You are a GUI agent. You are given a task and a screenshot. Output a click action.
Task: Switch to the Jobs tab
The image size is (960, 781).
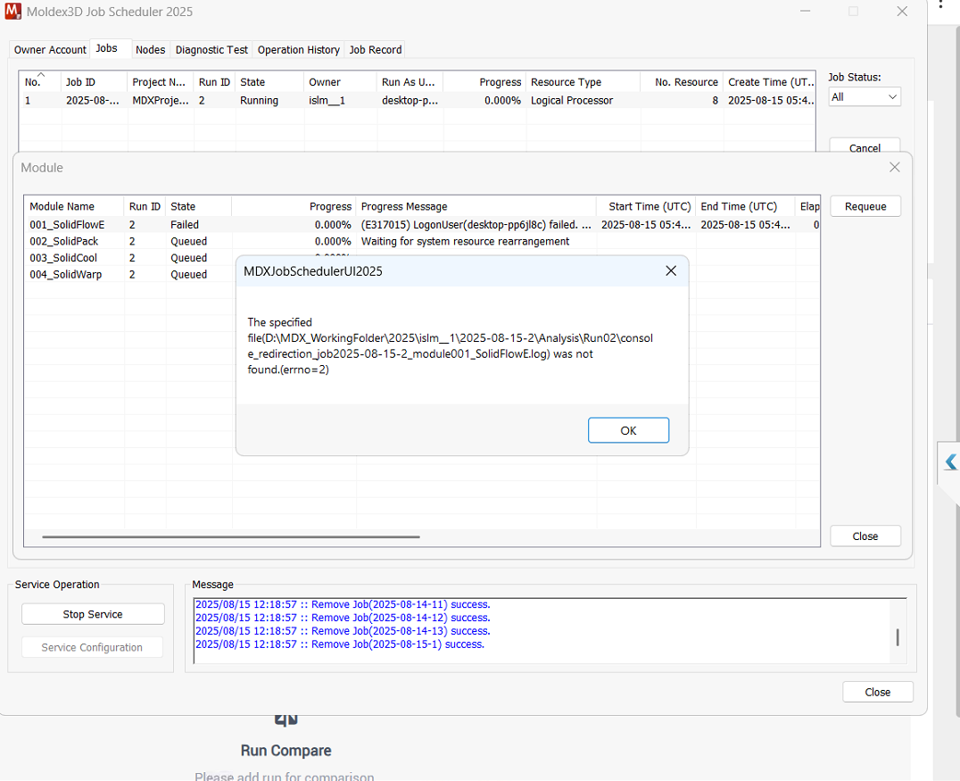click(x=106, y=48)
